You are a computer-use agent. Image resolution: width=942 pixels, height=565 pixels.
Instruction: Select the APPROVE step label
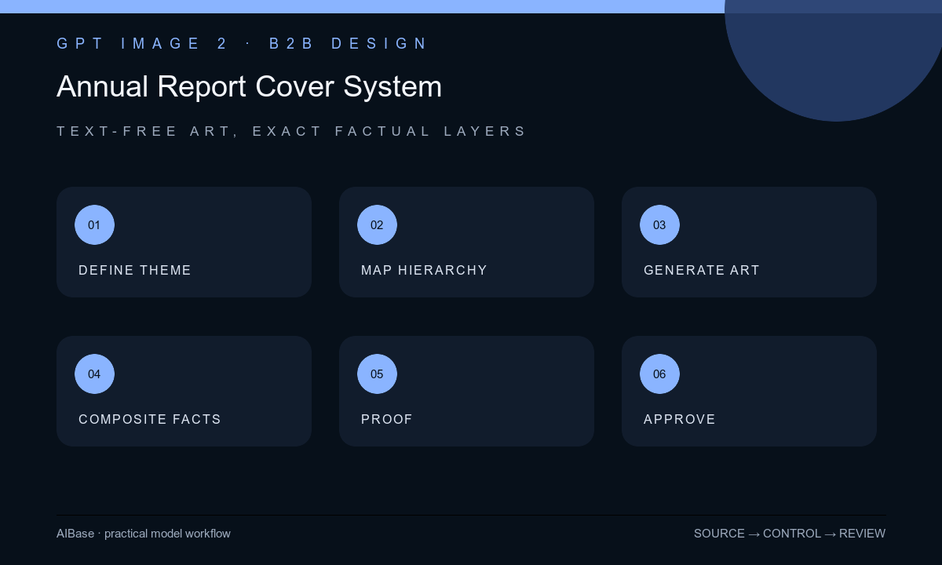[x=680, y=419]
